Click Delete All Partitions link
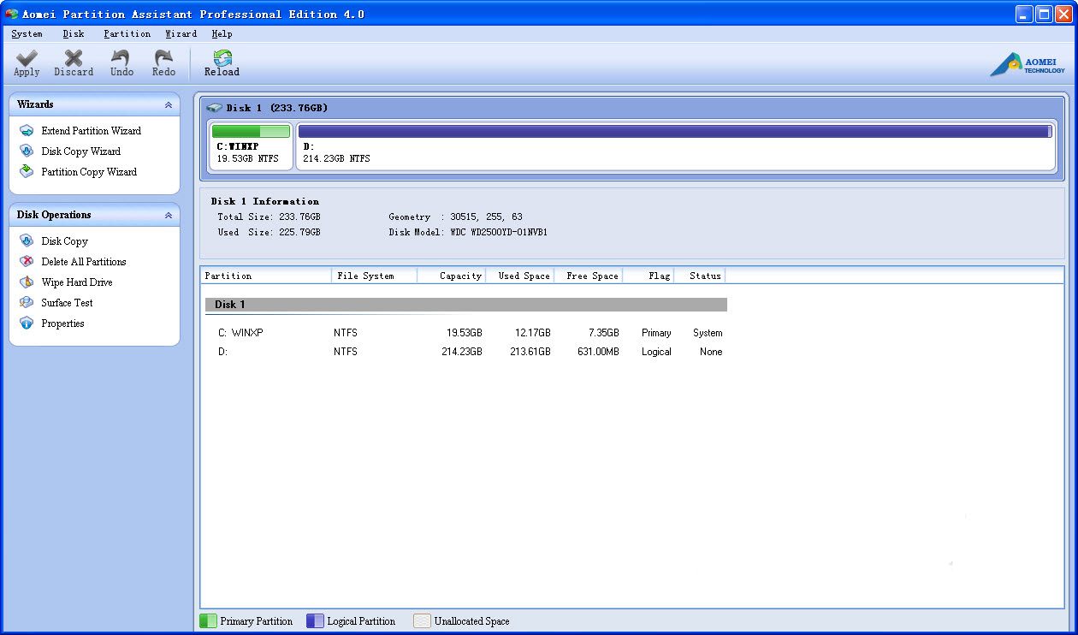Screen dimensions: 1078x635 pos(83,262)
